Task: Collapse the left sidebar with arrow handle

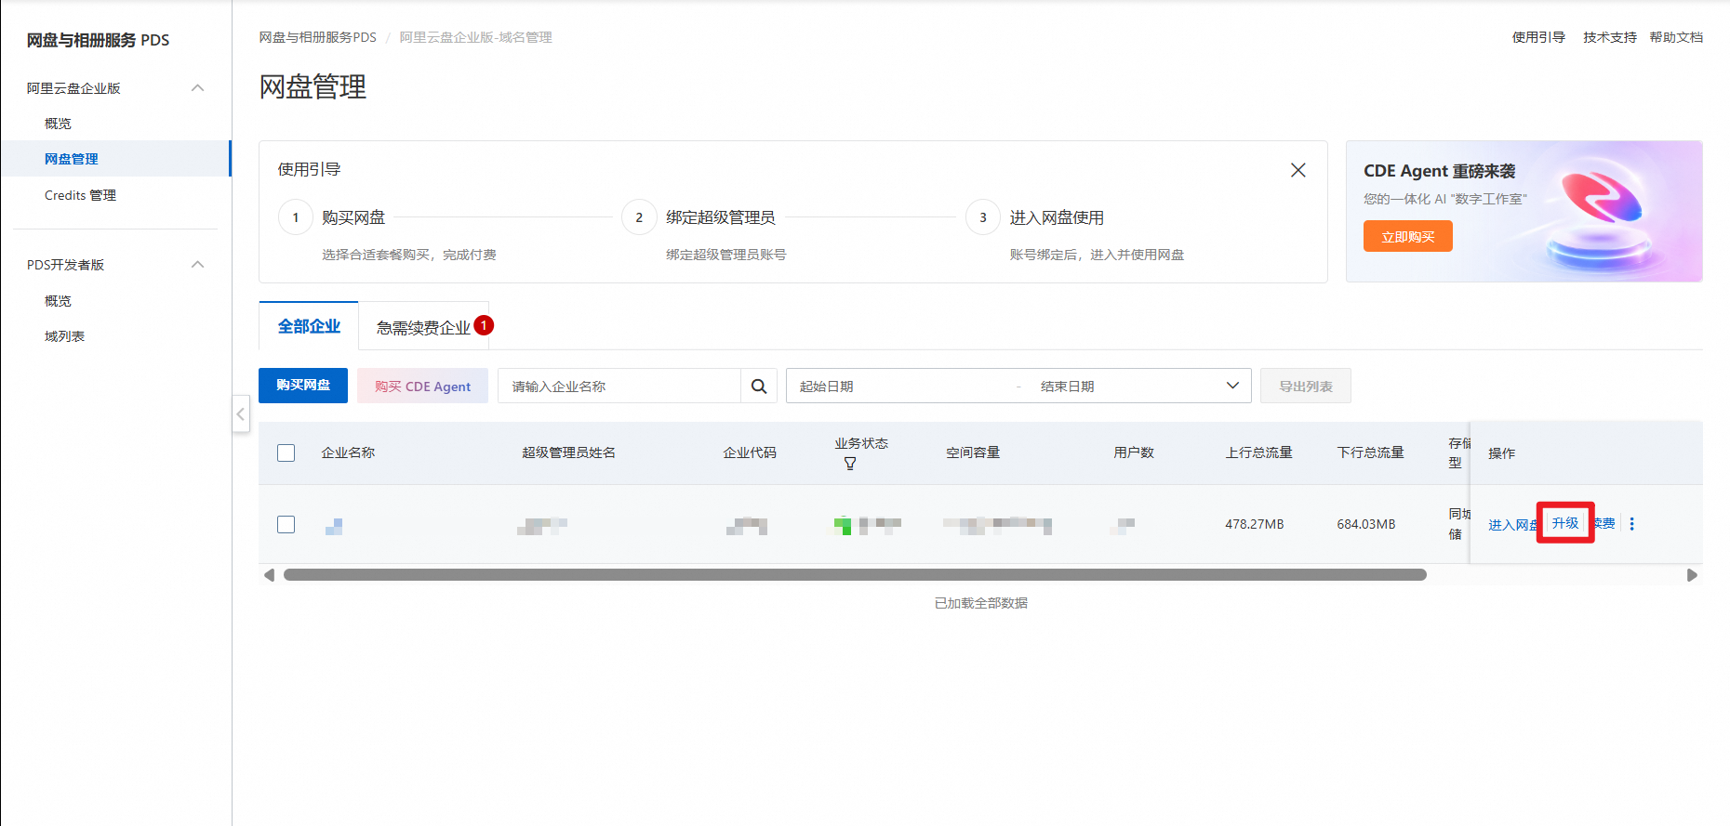Action: pyautogui.click(x=241, y=413)
